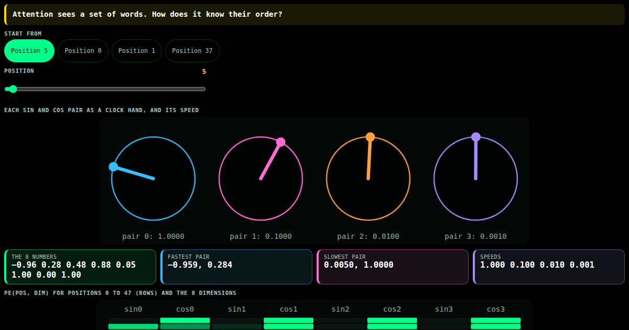The image size is (629, 330).
Task: Set start to Position 37
Action: (x=192, y=51)
